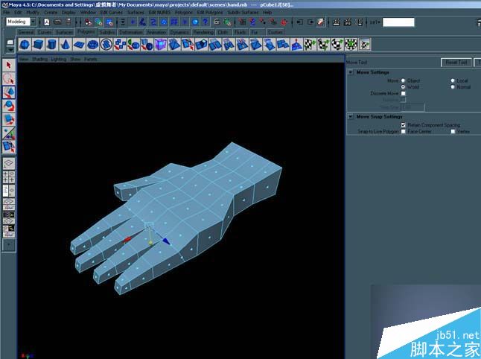Open the shelf tabs toggle icon
The image size is (481, 359).
[x=10, y=42]
